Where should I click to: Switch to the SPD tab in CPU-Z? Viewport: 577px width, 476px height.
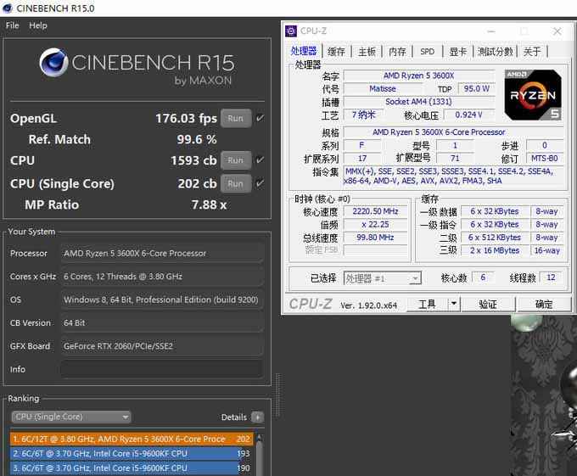(x=427, y=52)
